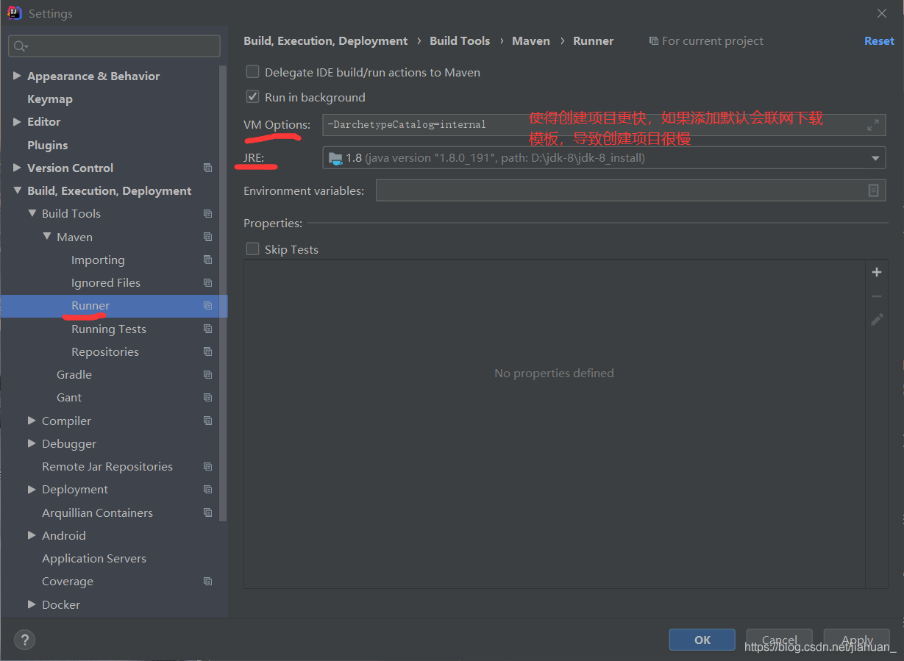Click project-level icon beside Maven
The image size is (904, 661).
tap(208, 237)
